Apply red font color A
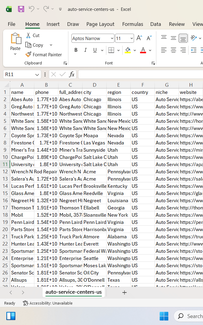Screen dimensions: 203x325 tap(143, 50)
